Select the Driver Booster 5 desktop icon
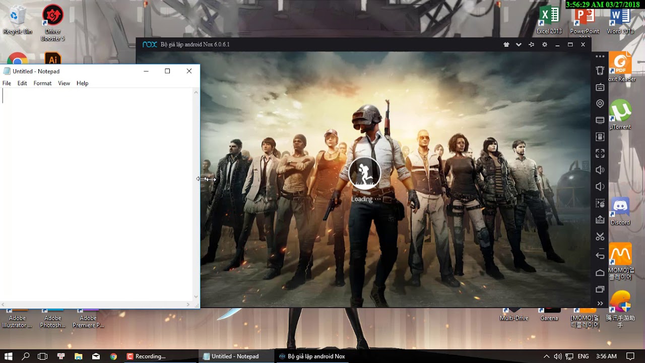This screenshot has height=363, width=645. pos(52,23)
